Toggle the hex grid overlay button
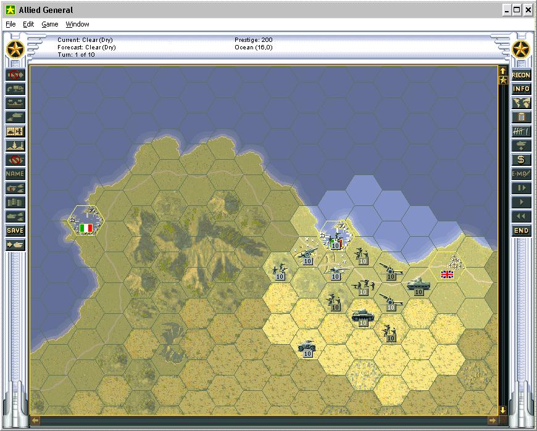The width and height of the screenshot is (537, 431). click(x=15, y=131)
